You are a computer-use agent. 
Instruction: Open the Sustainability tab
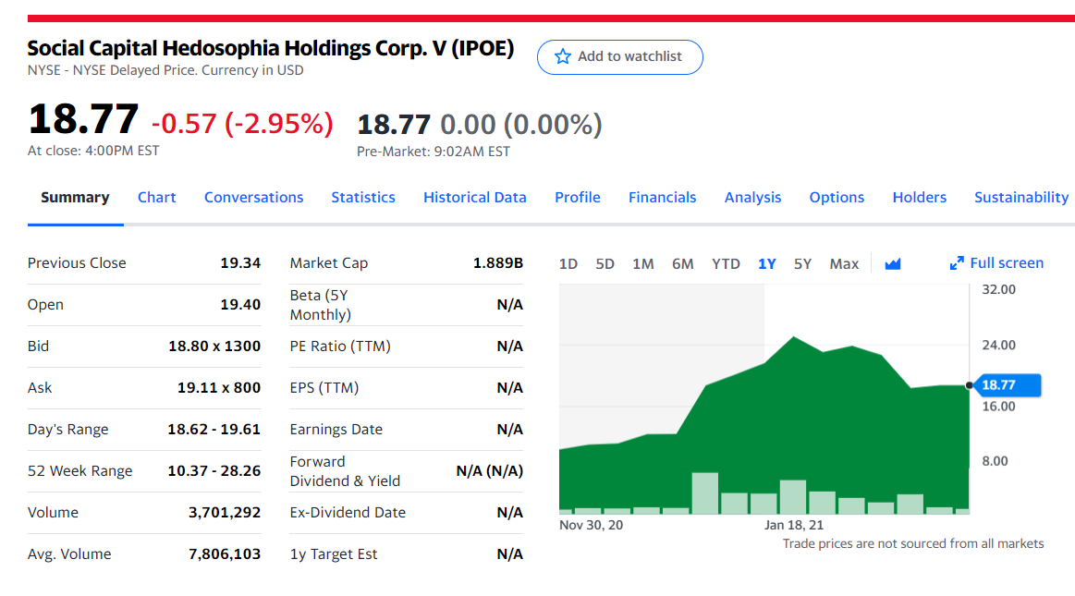click(1020, 198)
